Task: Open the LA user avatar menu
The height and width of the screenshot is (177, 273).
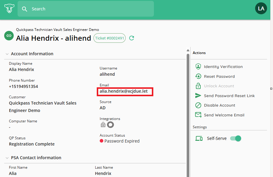Action: tap(261, 8)
